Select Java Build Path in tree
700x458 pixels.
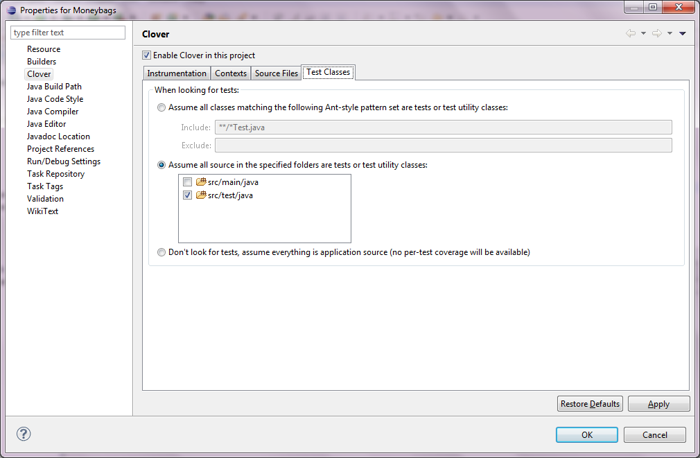pyautogui.click(x=54, y=87)
